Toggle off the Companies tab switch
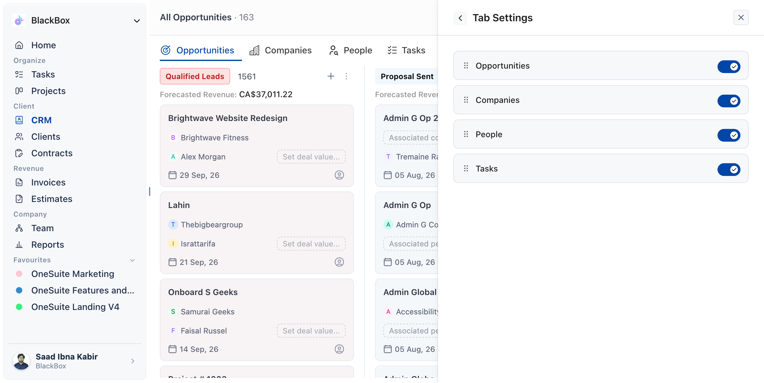Screen dimensions: 764x383 pyautogui.click(x=729, y=101)
